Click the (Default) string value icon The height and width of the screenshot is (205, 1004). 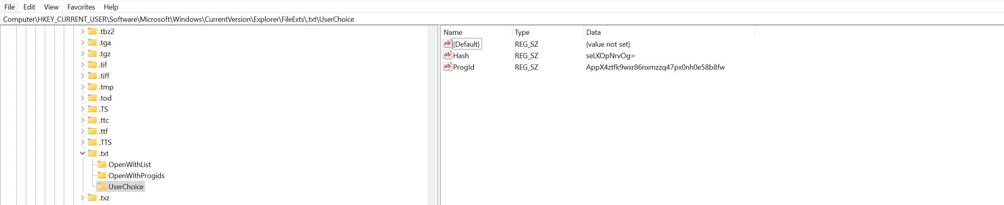pos(447,44)
